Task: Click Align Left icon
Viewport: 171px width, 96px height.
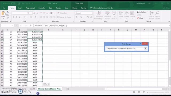Action: tap(41, 17)
